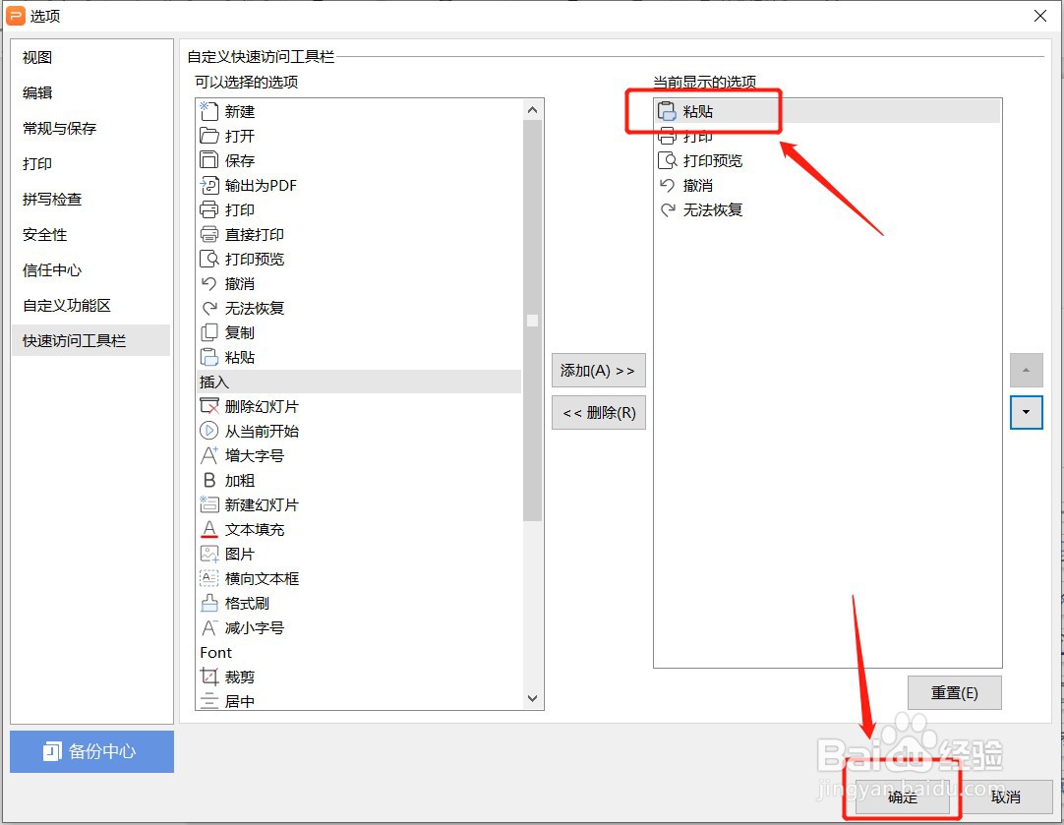The image size is (1064, 825).
Task: Switch to the 编辑 category
Action: click(90, 93)
